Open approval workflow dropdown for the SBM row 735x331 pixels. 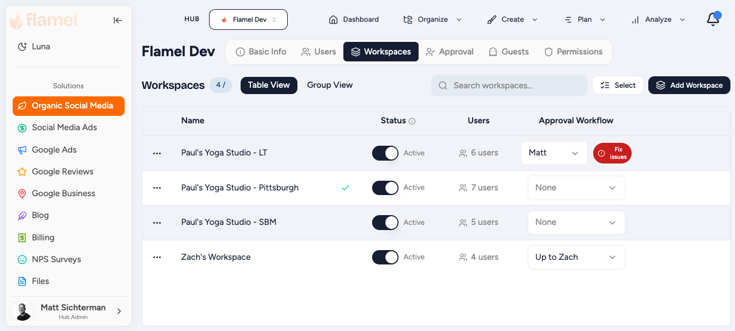pyautogui.click(x=576, y=223)
